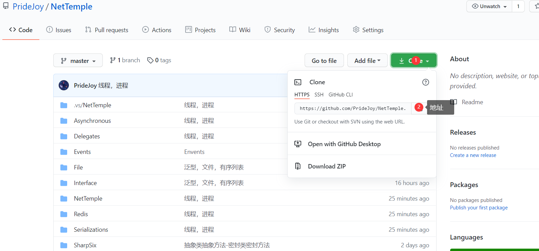
Task: View the Security tab
Action: pos(280,30)
